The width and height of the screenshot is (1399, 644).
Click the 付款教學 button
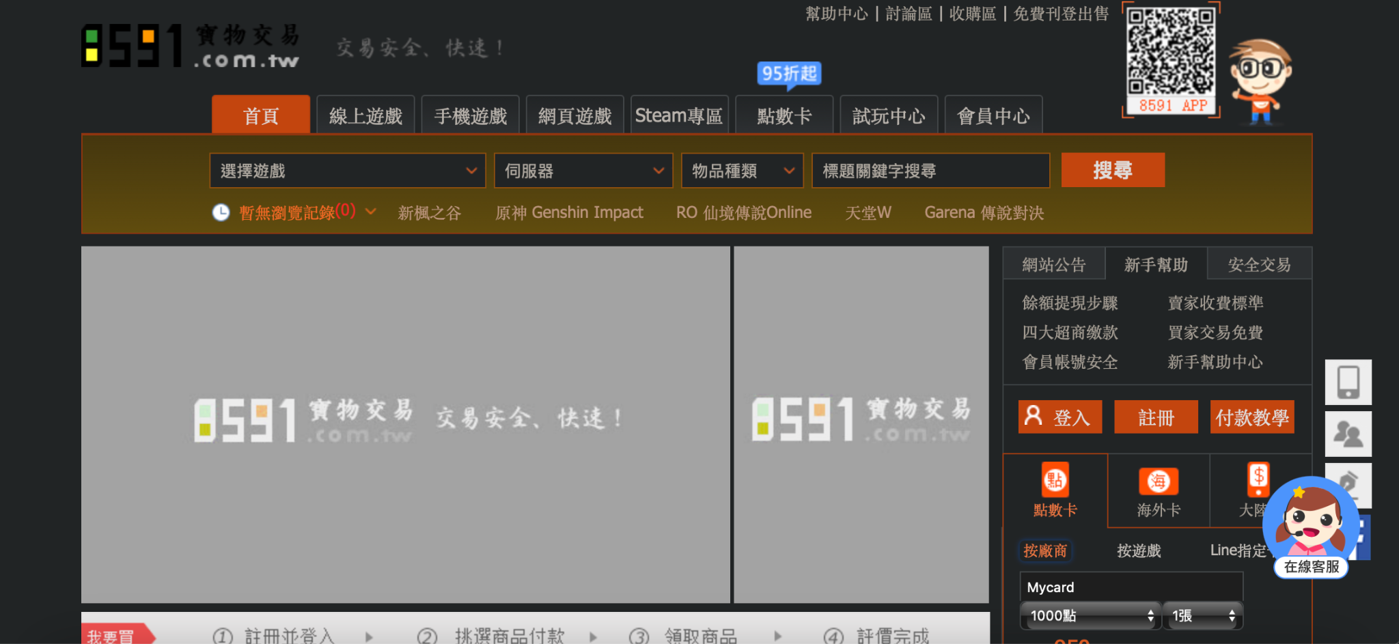point(1252,417)
